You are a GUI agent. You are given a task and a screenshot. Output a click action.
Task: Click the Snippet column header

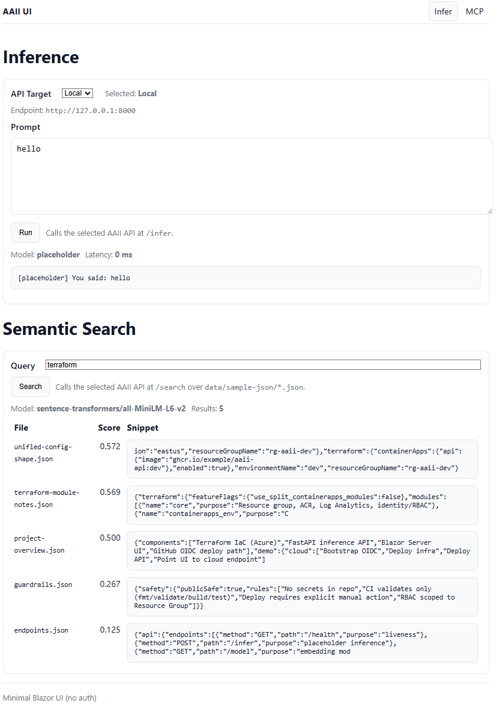click(x=143, y=428)
